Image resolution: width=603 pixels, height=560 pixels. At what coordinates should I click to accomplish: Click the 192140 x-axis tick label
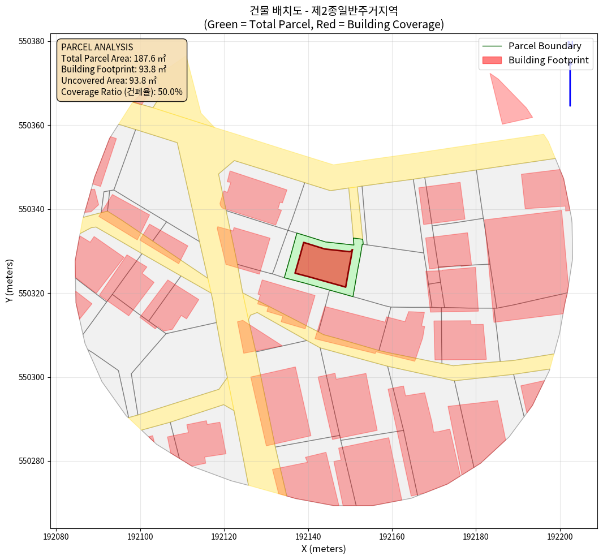coord(308,536)
